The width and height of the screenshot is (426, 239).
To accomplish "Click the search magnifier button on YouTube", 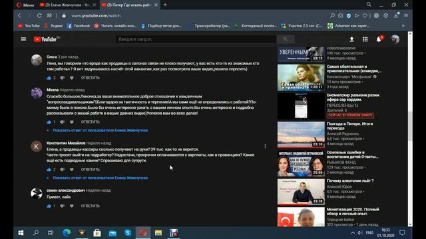I will tap(286, 39).
